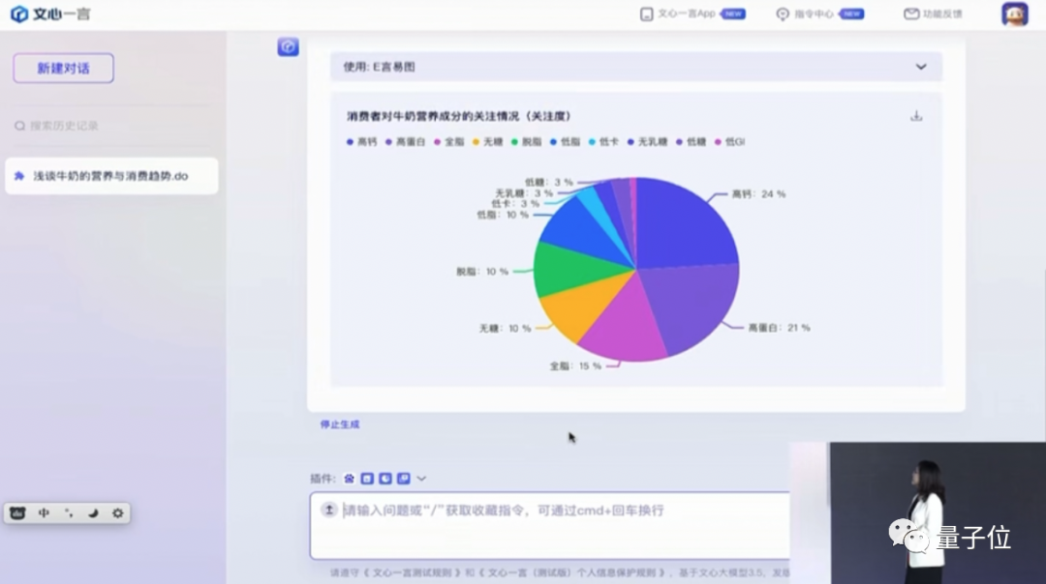Toggle the 全脂 legend item

point(449,142)
